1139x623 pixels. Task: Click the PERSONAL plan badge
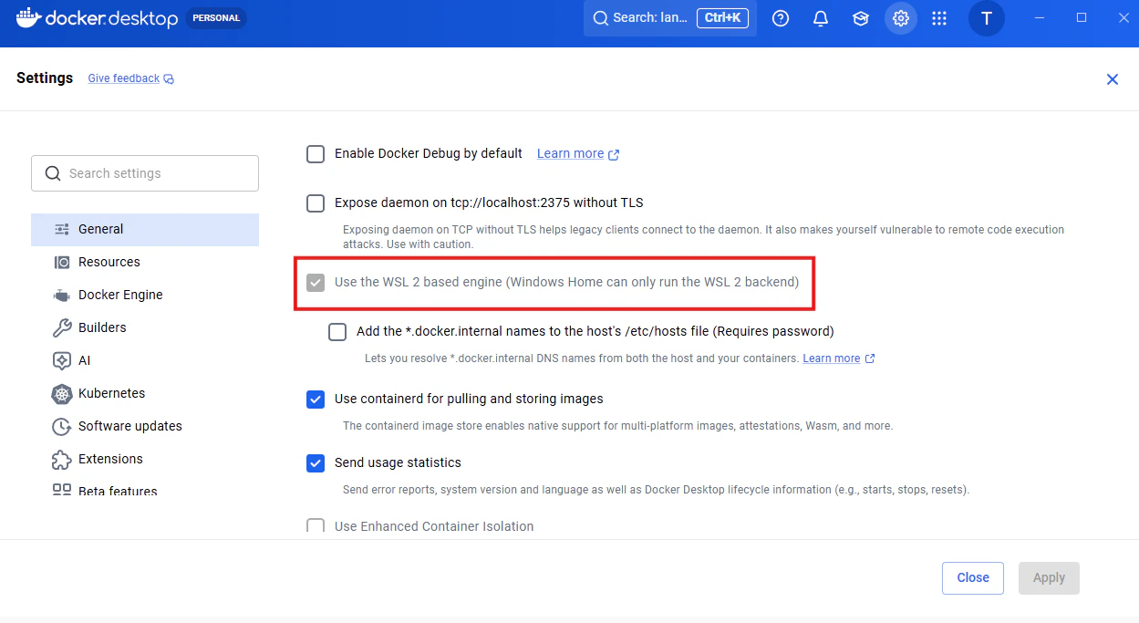click(x=216, y=18)
